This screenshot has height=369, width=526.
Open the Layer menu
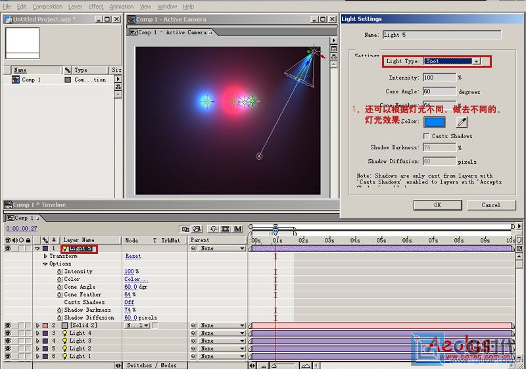75,7
